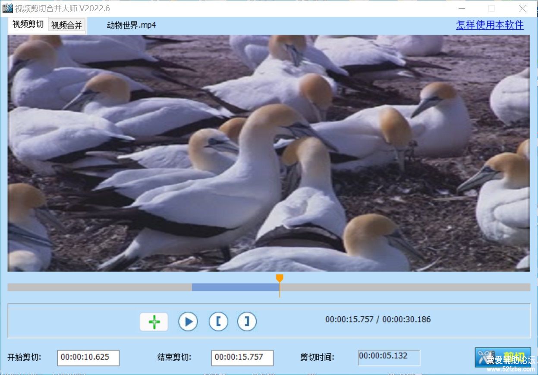Image resolution: width=538 pixels, height=375 pixels.
Task: Click the 剪切时间 label
Action: coord(317,357)
